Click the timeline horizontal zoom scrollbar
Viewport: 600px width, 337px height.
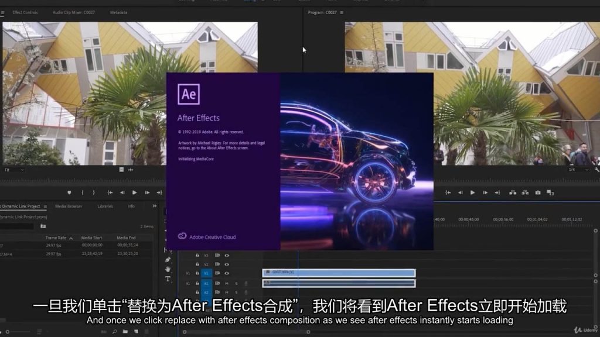point(247,332)
